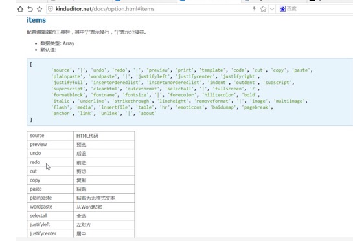Click the browser home icon

pos(20,9)
